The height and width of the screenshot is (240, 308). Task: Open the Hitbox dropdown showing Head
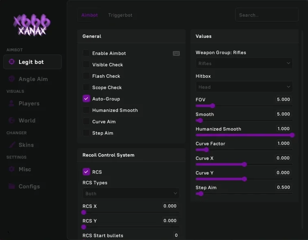pos(244,87)
